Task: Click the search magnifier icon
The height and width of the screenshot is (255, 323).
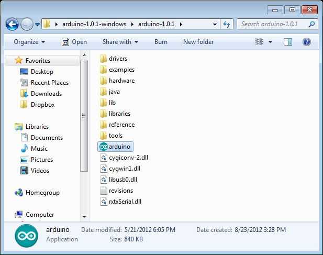Action: coord(312,24)
